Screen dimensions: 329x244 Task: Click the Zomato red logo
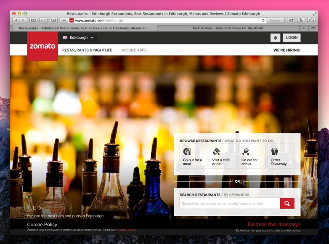pos(42,46)
